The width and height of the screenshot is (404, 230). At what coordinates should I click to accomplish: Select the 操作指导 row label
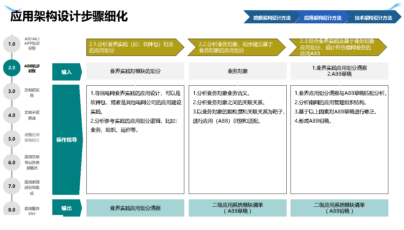point(67,140)
